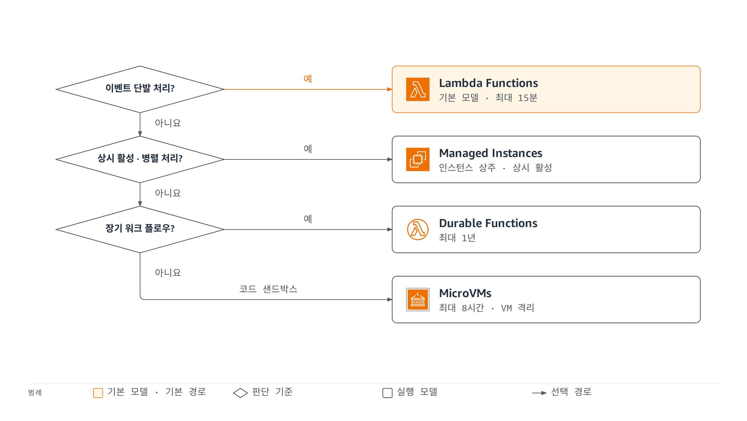The image size is (747, 421).
Task: Click the orange swatch for 기본 모델 legend
Action: pos(98,393)
